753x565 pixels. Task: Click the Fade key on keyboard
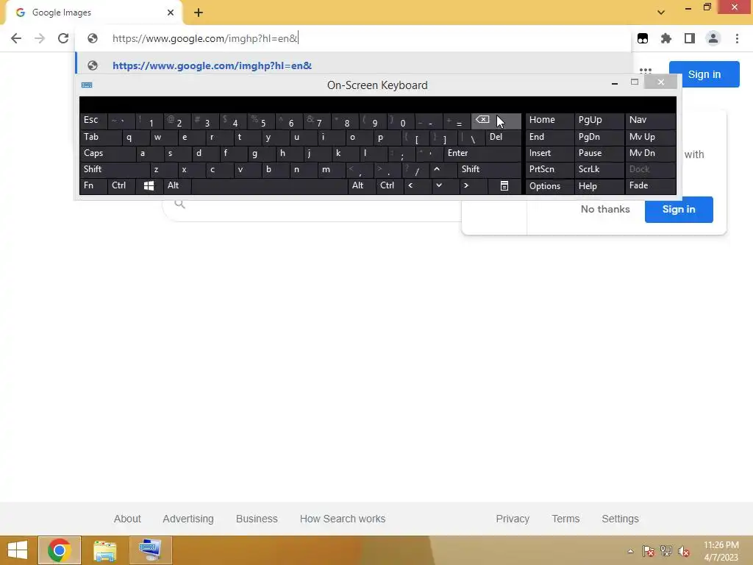click(x=650, y=185)
